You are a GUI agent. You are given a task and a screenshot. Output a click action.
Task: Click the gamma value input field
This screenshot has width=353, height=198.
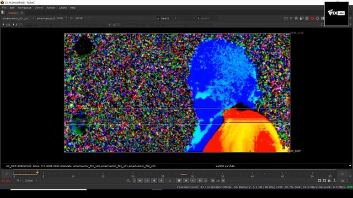117,24
